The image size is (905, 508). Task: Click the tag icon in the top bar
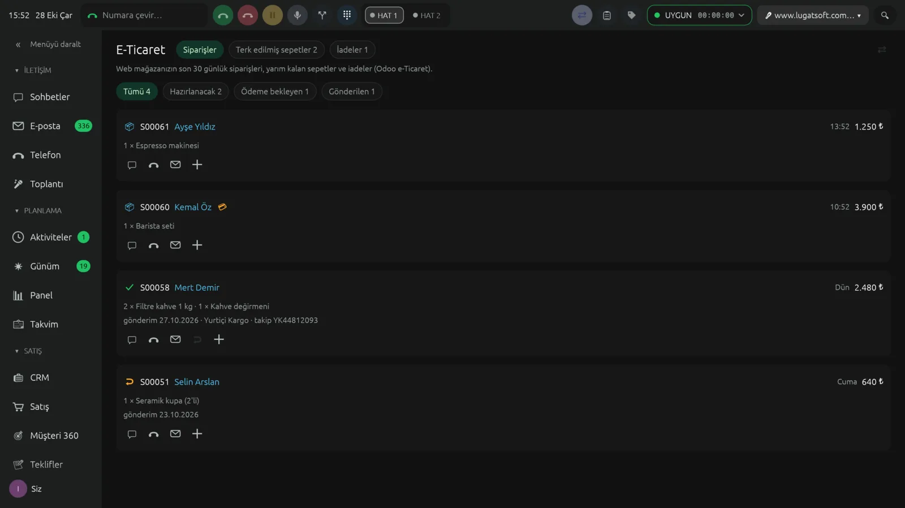coord(632,15)
